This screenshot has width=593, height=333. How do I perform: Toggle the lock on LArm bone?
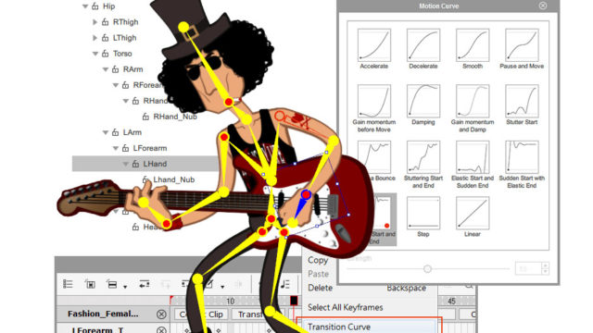[x=116, y=132]
